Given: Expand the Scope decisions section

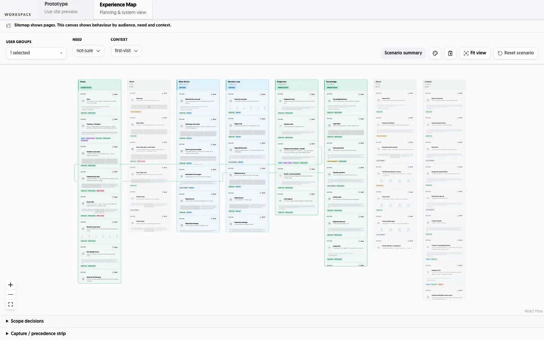Looking at the screenshot, I should (x=25, y=321).
